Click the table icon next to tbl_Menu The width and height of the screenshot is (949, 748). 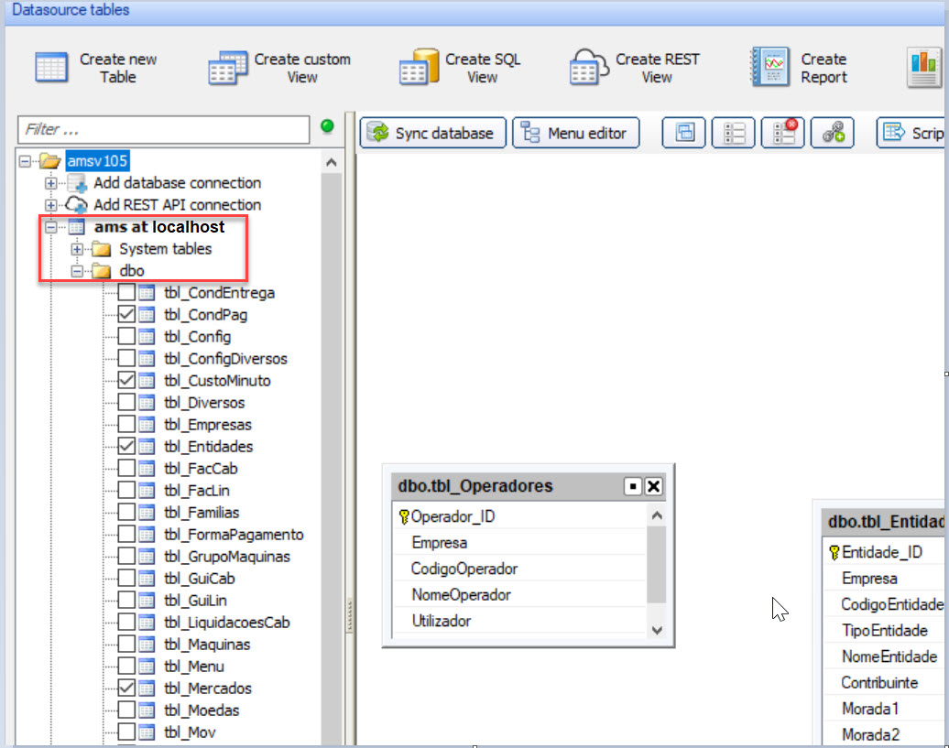pyautogui.click(x=147, y=667)
